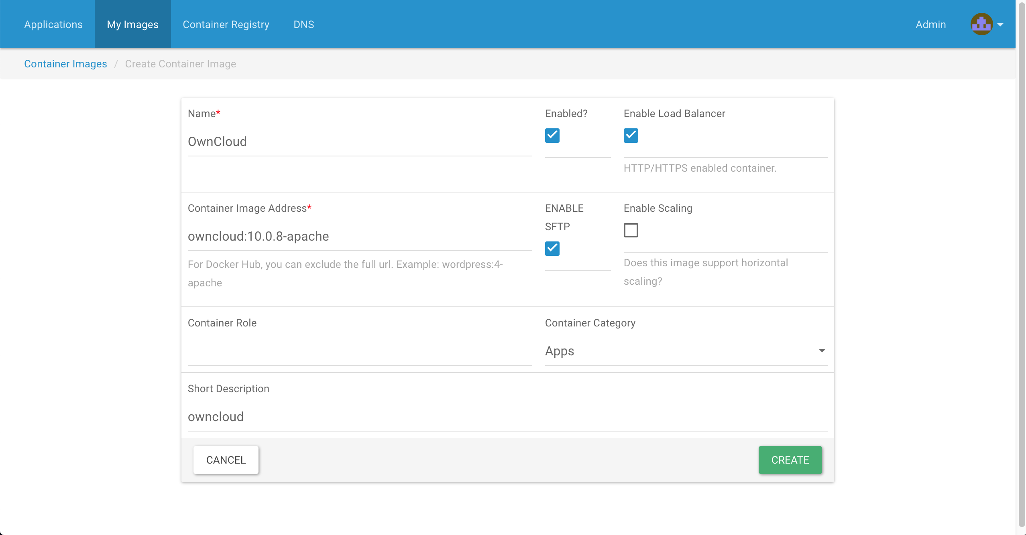
Task: Open the Applications tab
Action: pos(53,24)
